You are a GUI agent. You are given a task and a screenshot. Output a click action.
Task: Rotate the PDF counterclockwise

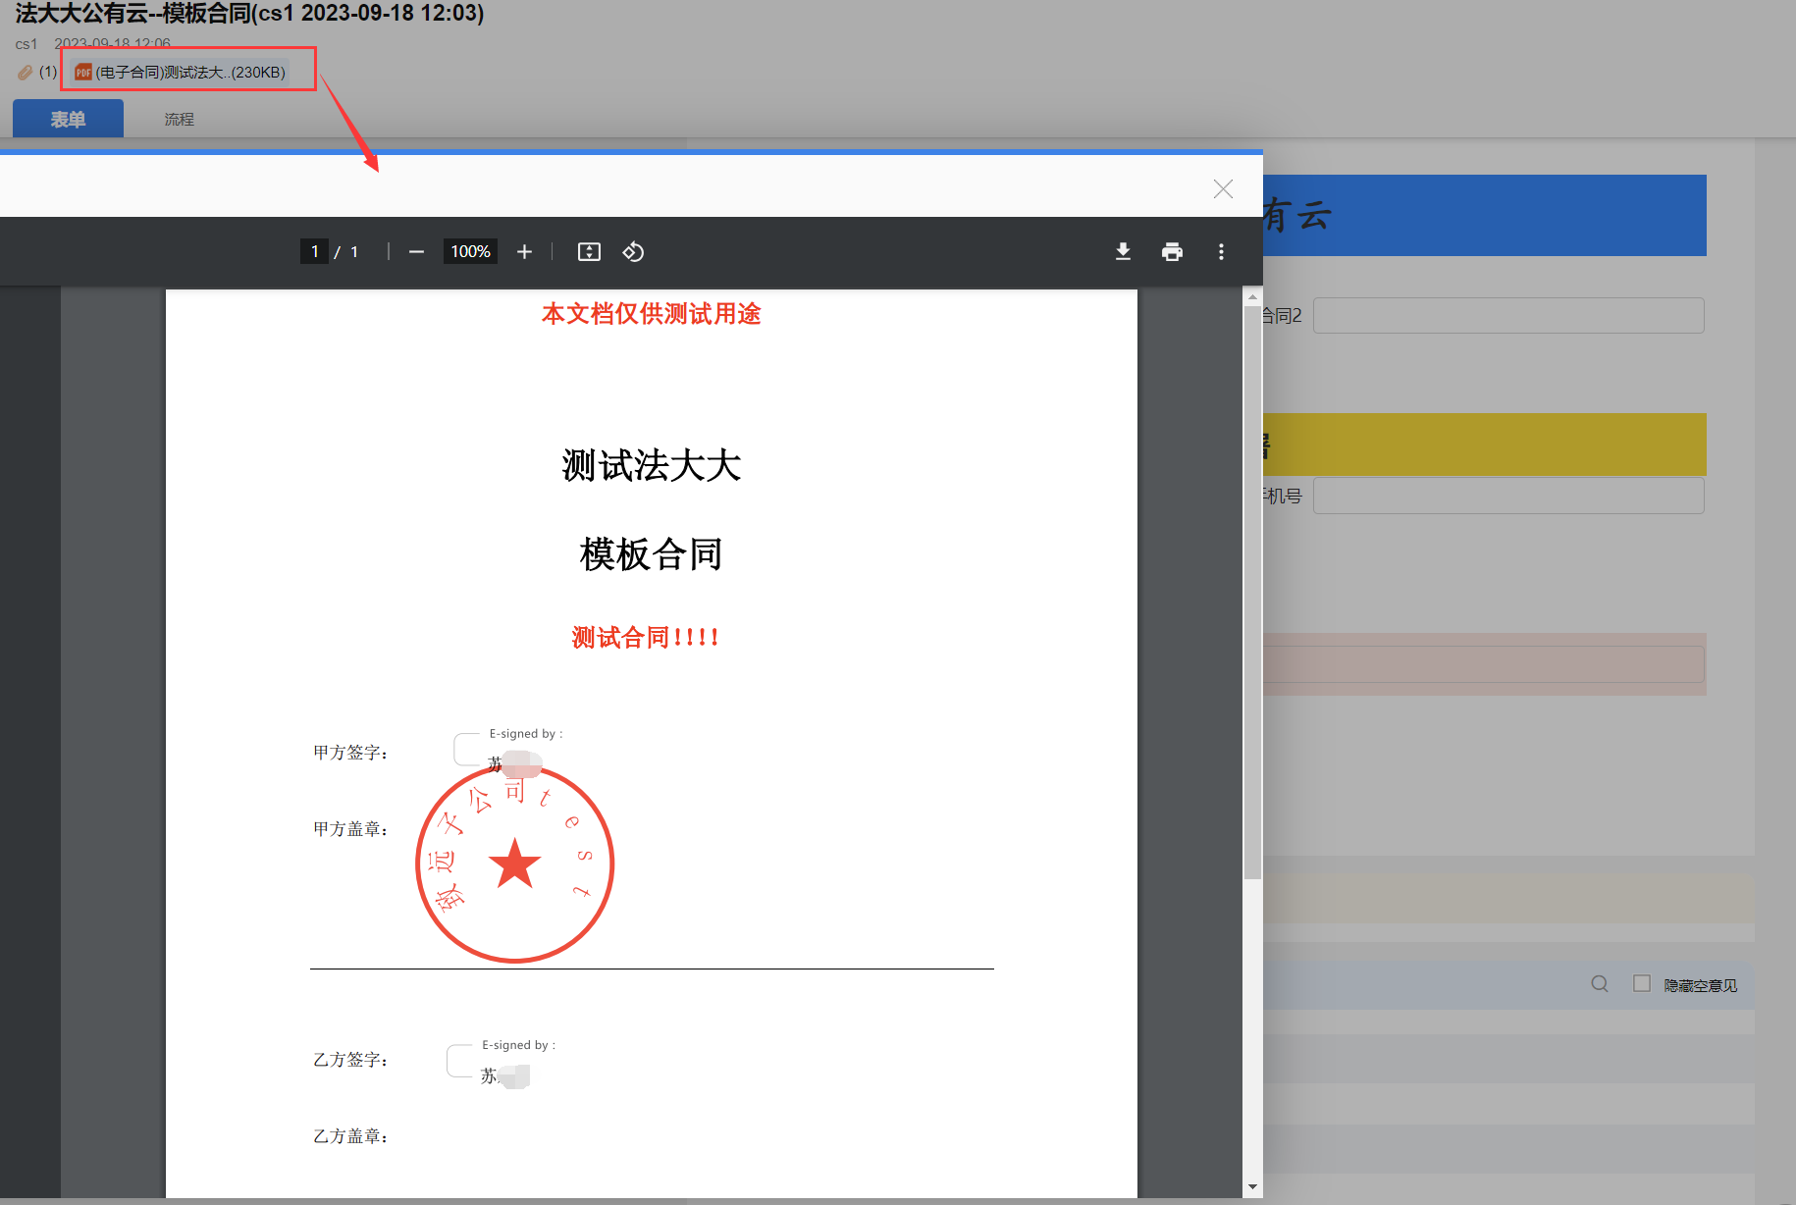(x=633, y=252)
